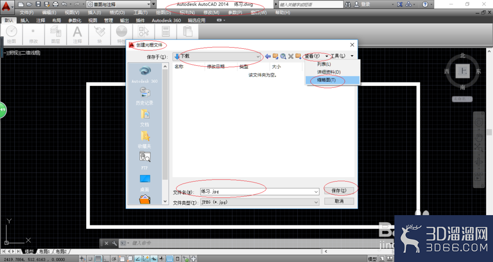Toggle object snap in status bar
This screenshot has height=262, width=493.
click(x=122, y=259)
